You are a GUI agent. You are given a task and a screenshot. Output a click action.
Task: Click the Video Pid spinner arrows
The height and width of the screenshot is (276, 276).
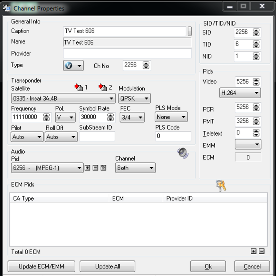256,82
